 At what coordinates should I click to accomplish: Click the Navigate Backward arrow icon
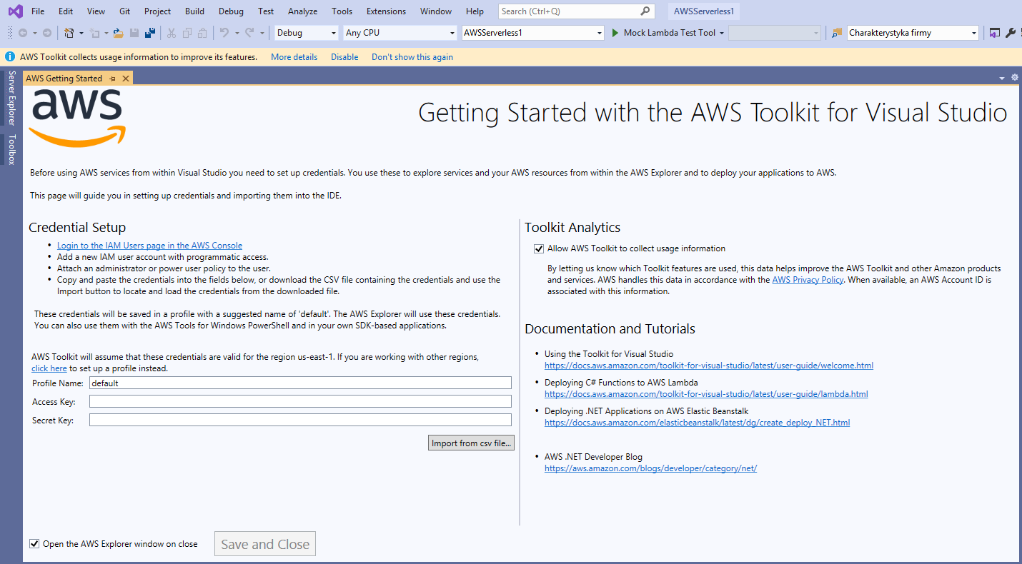click(x=23, y=33)
